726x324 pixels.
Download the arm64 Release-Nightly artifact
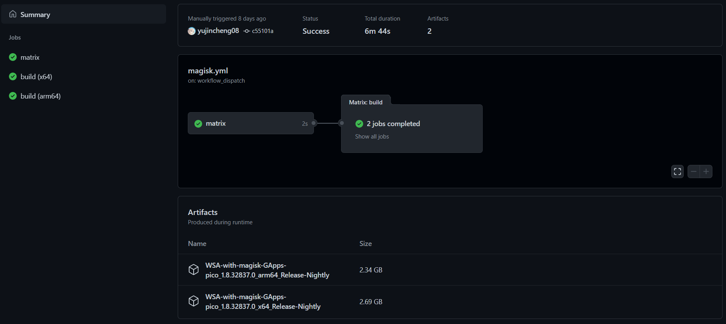click(x=267, y=270)
